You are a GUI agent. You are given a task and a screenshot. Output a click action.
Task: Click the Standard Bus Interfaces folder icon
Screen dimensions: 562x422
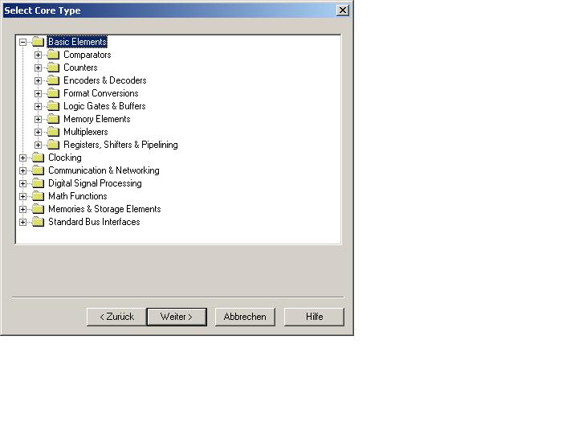[38, 222]
